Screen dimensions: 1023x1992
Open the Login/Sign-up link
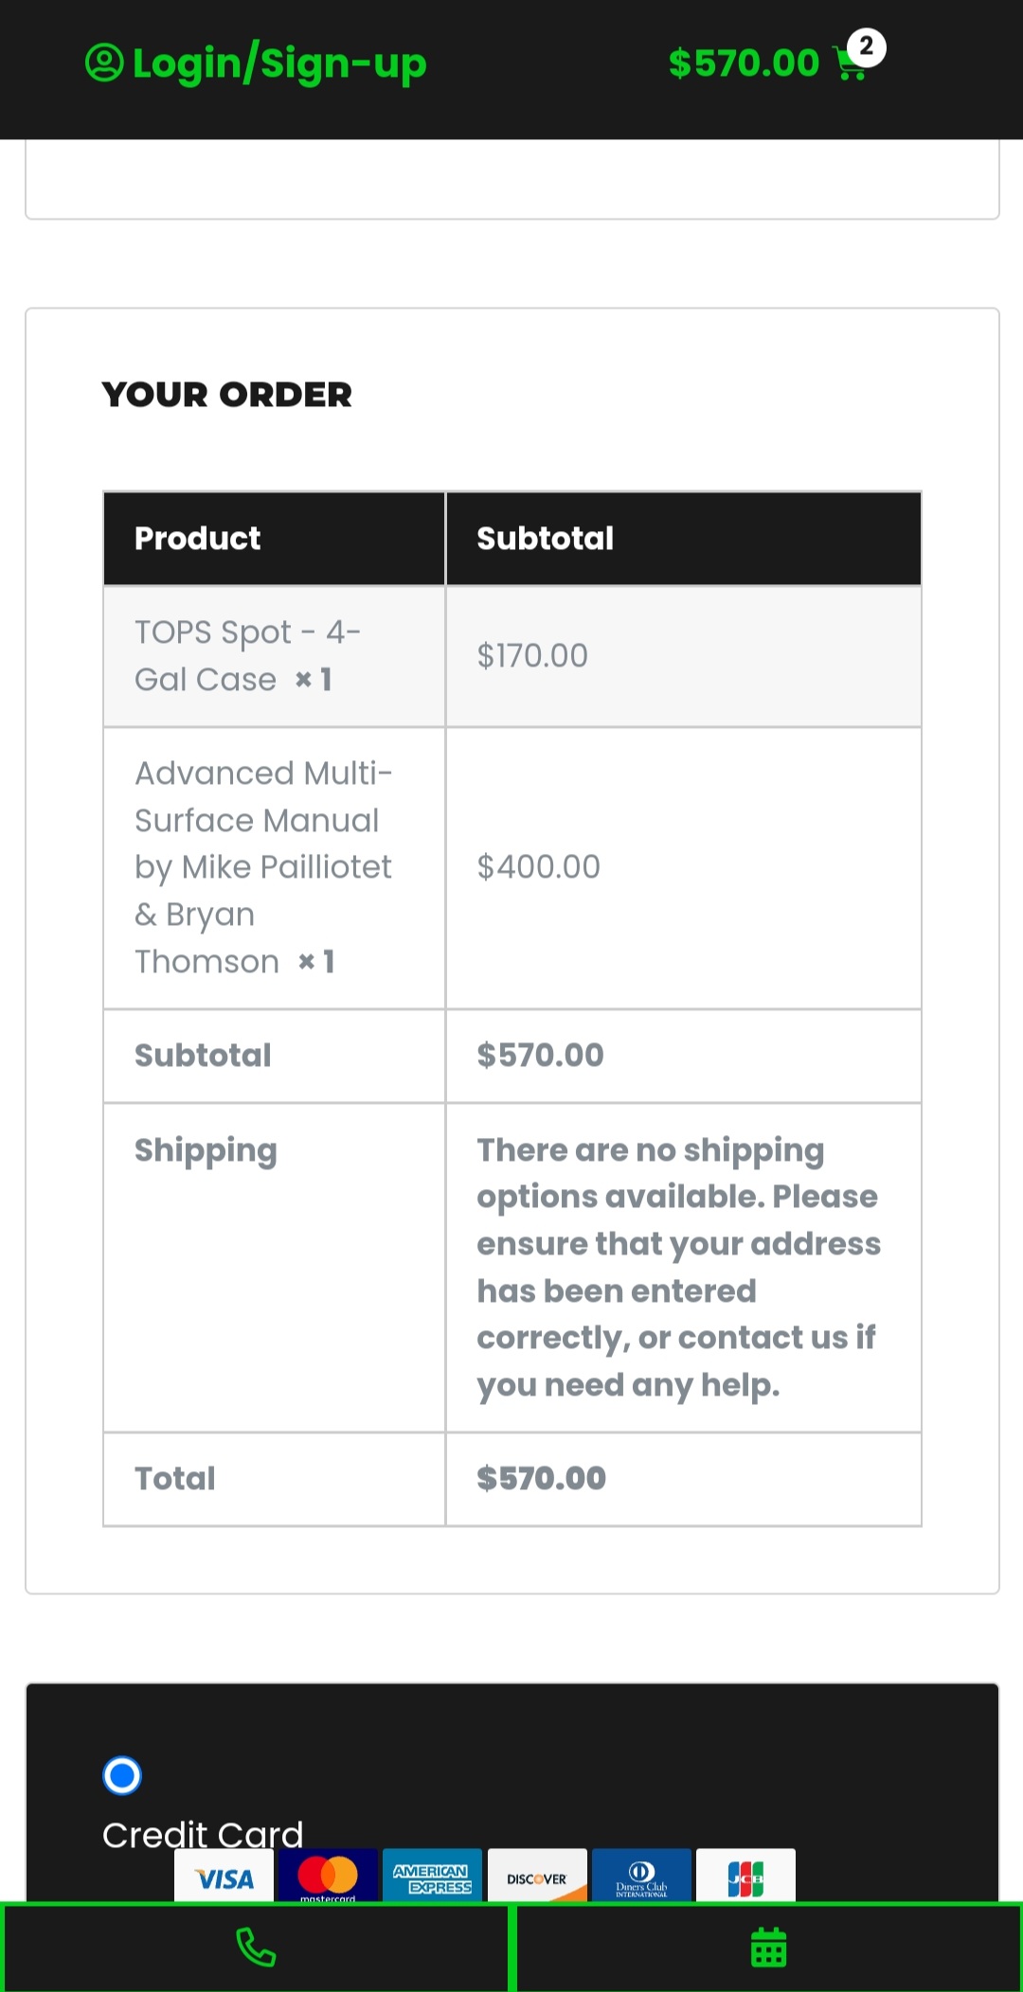tap(278, 63)
